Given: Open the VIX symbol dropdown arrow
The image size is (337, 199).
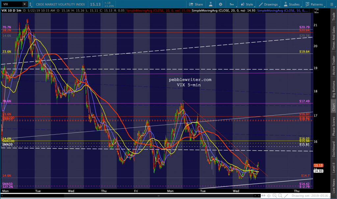Looking at the screenshot, I should click(x=25, y=4).
